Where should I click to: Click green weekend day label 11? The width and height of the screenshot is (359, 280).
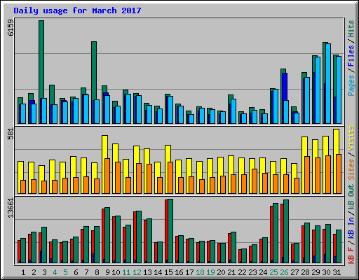pos(126,272)
